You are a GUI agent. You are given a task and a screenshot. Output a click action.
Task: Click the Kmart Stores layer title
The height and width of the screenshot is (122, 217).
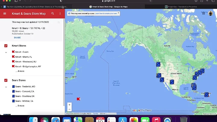19,46
